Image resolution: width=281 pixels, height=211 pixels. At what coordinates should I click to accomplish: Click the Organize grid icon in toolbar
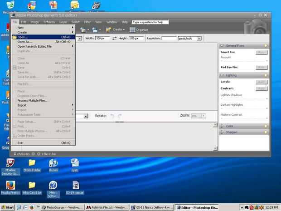point(132,29)
